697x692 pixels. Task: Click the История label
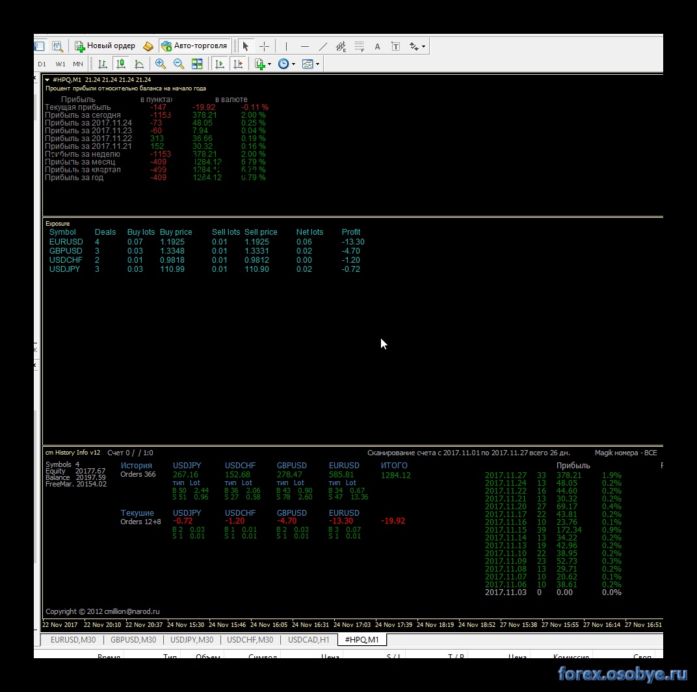(136, 466)
